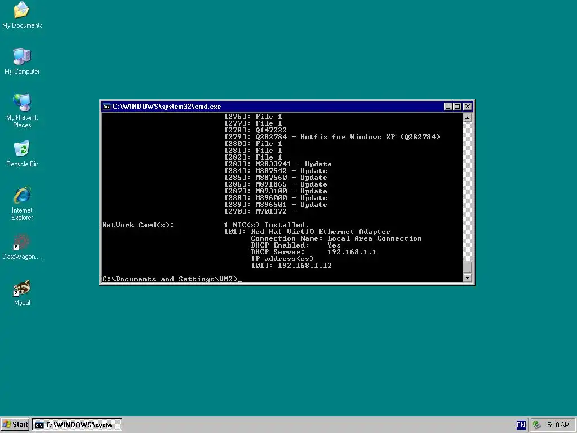Click '1 NIC(s) Installed.' text
This screenshot has height=433, width=577.
(x=267, y=225)
